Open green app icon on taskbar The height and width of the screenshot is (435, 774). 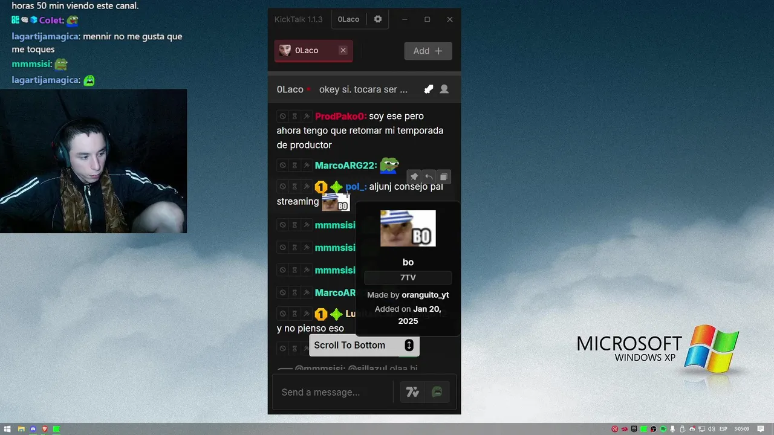(56, 429)
